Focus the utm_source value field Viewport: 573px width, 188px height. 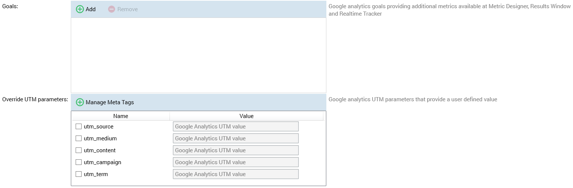pyautogui.click(x=235, y=127)
